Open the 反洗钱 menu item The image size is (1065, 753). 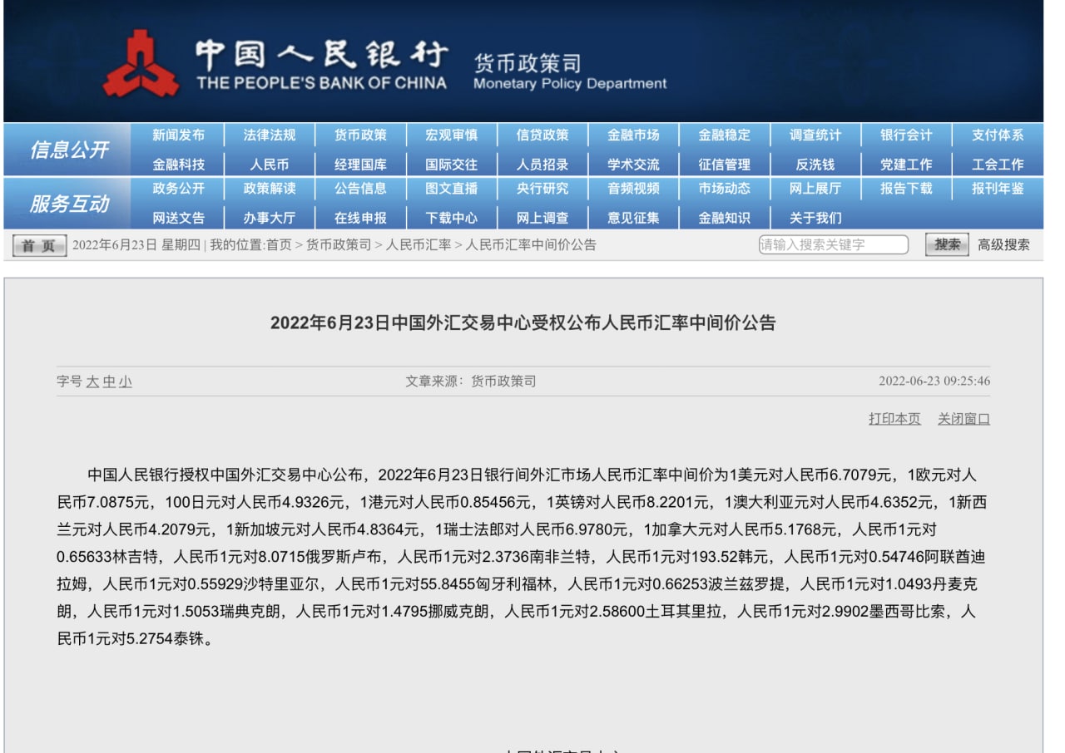(815, 165)
